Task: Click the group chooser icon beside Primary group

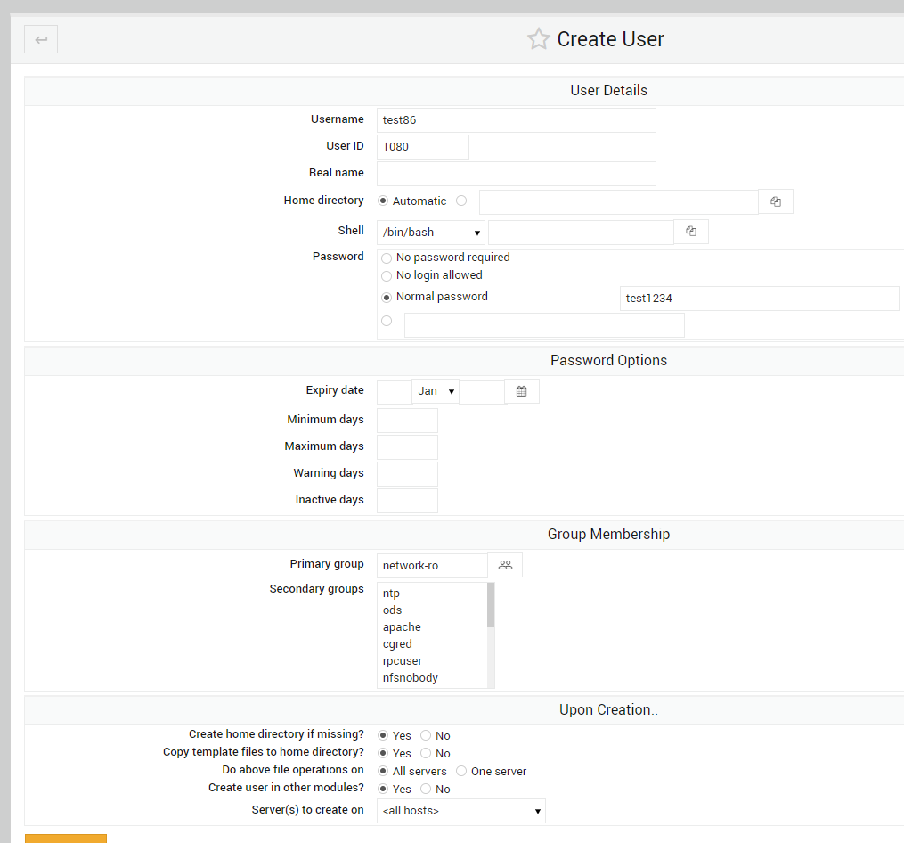Action: pyautogui.click(x=505, y=564)
